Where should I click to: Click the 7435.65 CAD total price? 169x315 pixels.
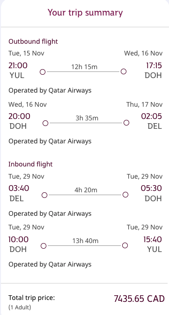click(139, 299)
